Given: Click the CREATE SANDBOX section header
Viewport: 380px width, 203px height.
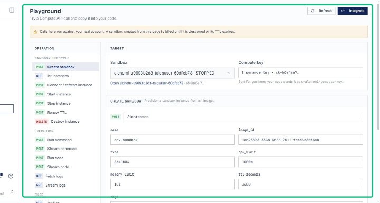Looking at the screenshot, I should (126, 101).
